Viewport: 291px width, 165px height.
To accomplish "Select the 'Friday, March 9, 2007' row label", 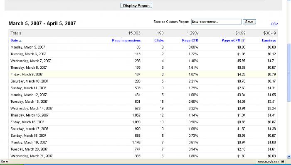I will [27, 74].
